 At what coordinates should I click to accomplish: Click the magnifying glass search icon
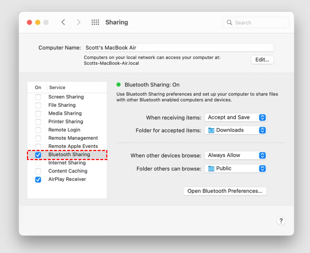(x=229, y=23)
